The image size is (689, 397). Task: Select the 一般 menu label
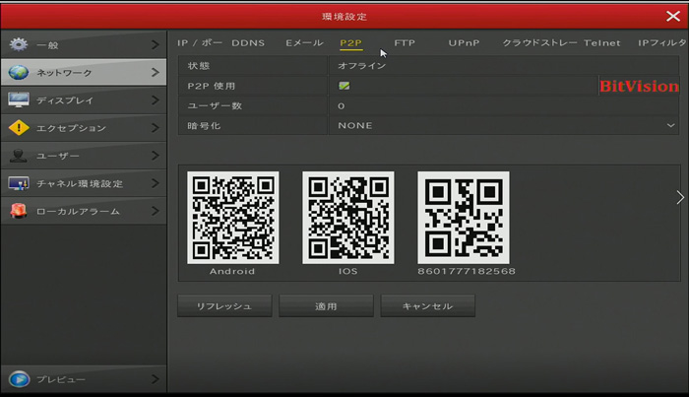[47, 45]
